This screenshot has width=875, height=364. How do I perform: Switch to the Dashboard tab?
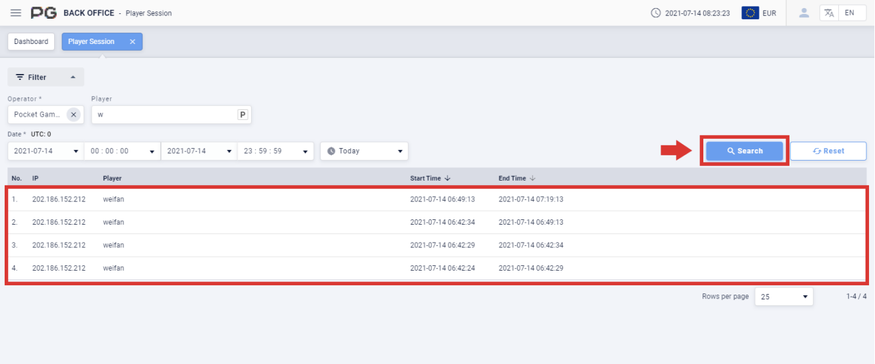coord(31,41)
